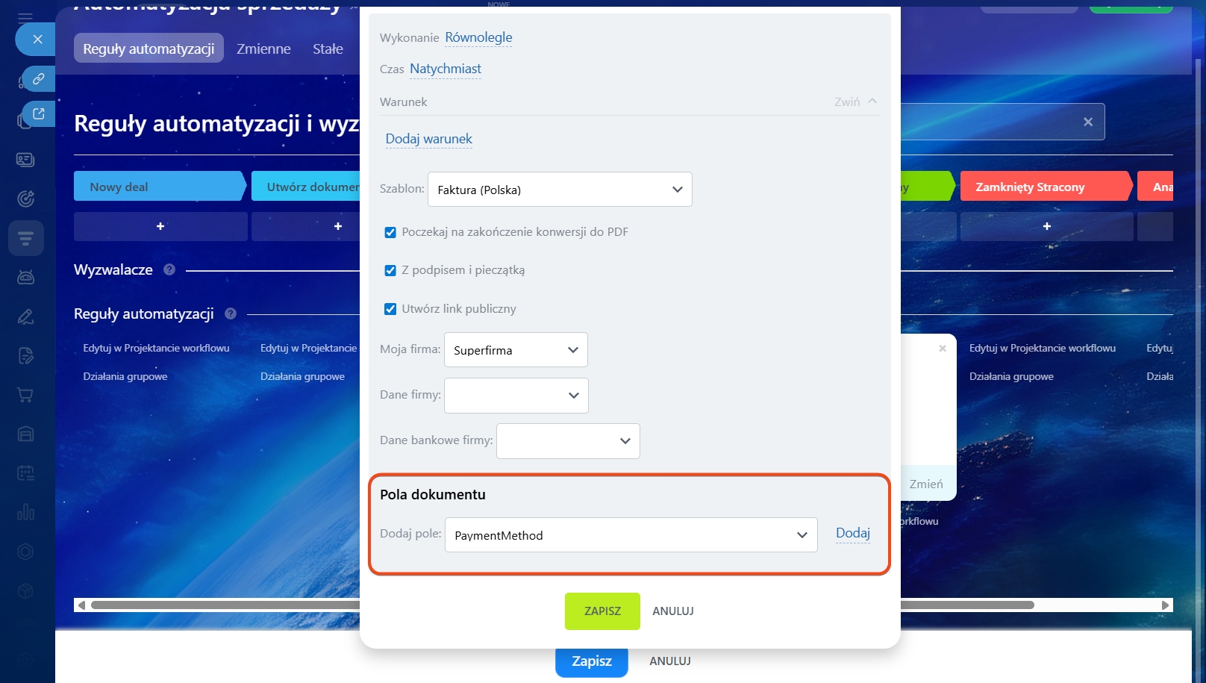This screenshot has width=1206, height=683.
Task: Switch to the Reguły automatyzacji tab
Action: (x=149, y=49)
